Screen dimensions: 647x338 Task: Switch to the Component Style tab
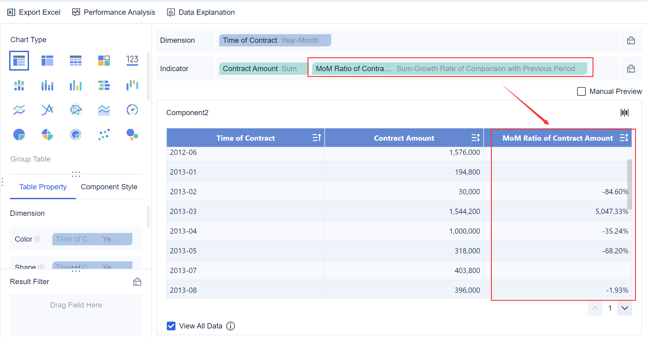pos(109,187)
